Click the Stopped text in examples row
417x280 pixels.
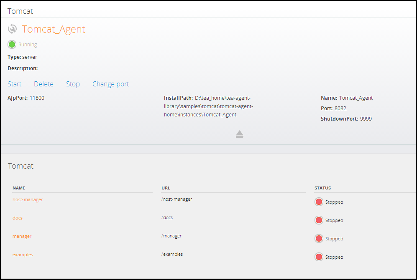(334, 257)
